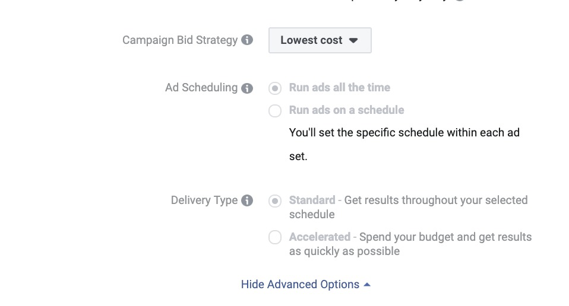This screenshot has width=569, height=306.
Task: Click the caret arrow inside Lowest cost button
Action: click(353, 40)
